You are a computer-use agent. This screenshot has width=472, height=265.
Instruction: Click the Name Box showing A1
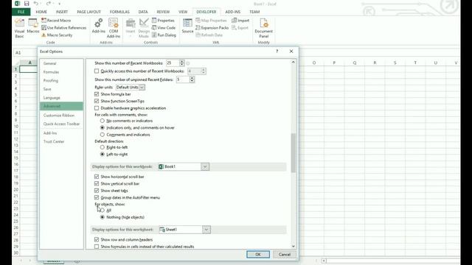pos(24,52)
